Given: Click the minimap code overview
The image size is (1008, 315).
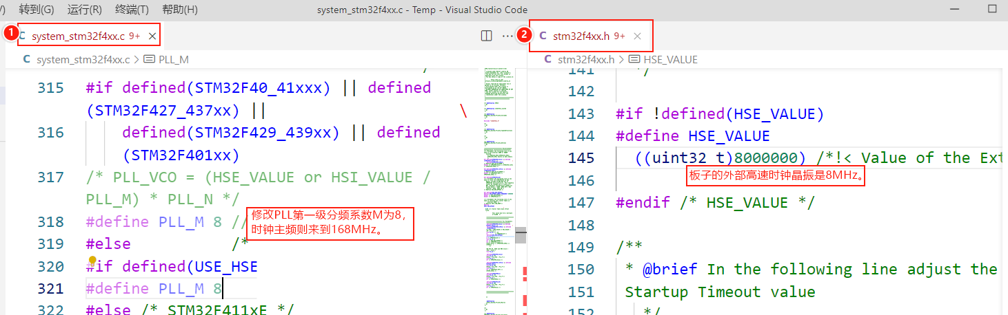Looking at the screenshot, I should [x=496, y=172].
